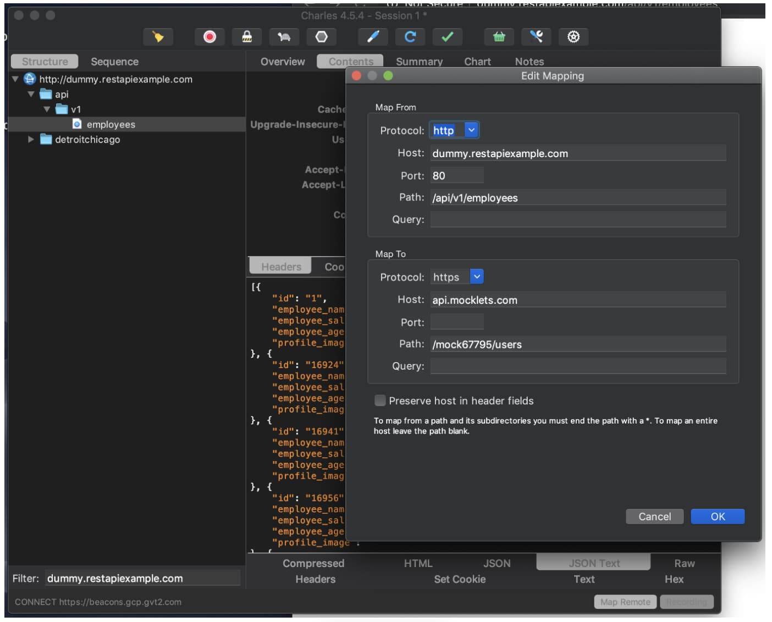The height and width of the screenshot is (622, 772).
Task: Enable SSL Proxying via the lock icon
Action: point(247,37)
